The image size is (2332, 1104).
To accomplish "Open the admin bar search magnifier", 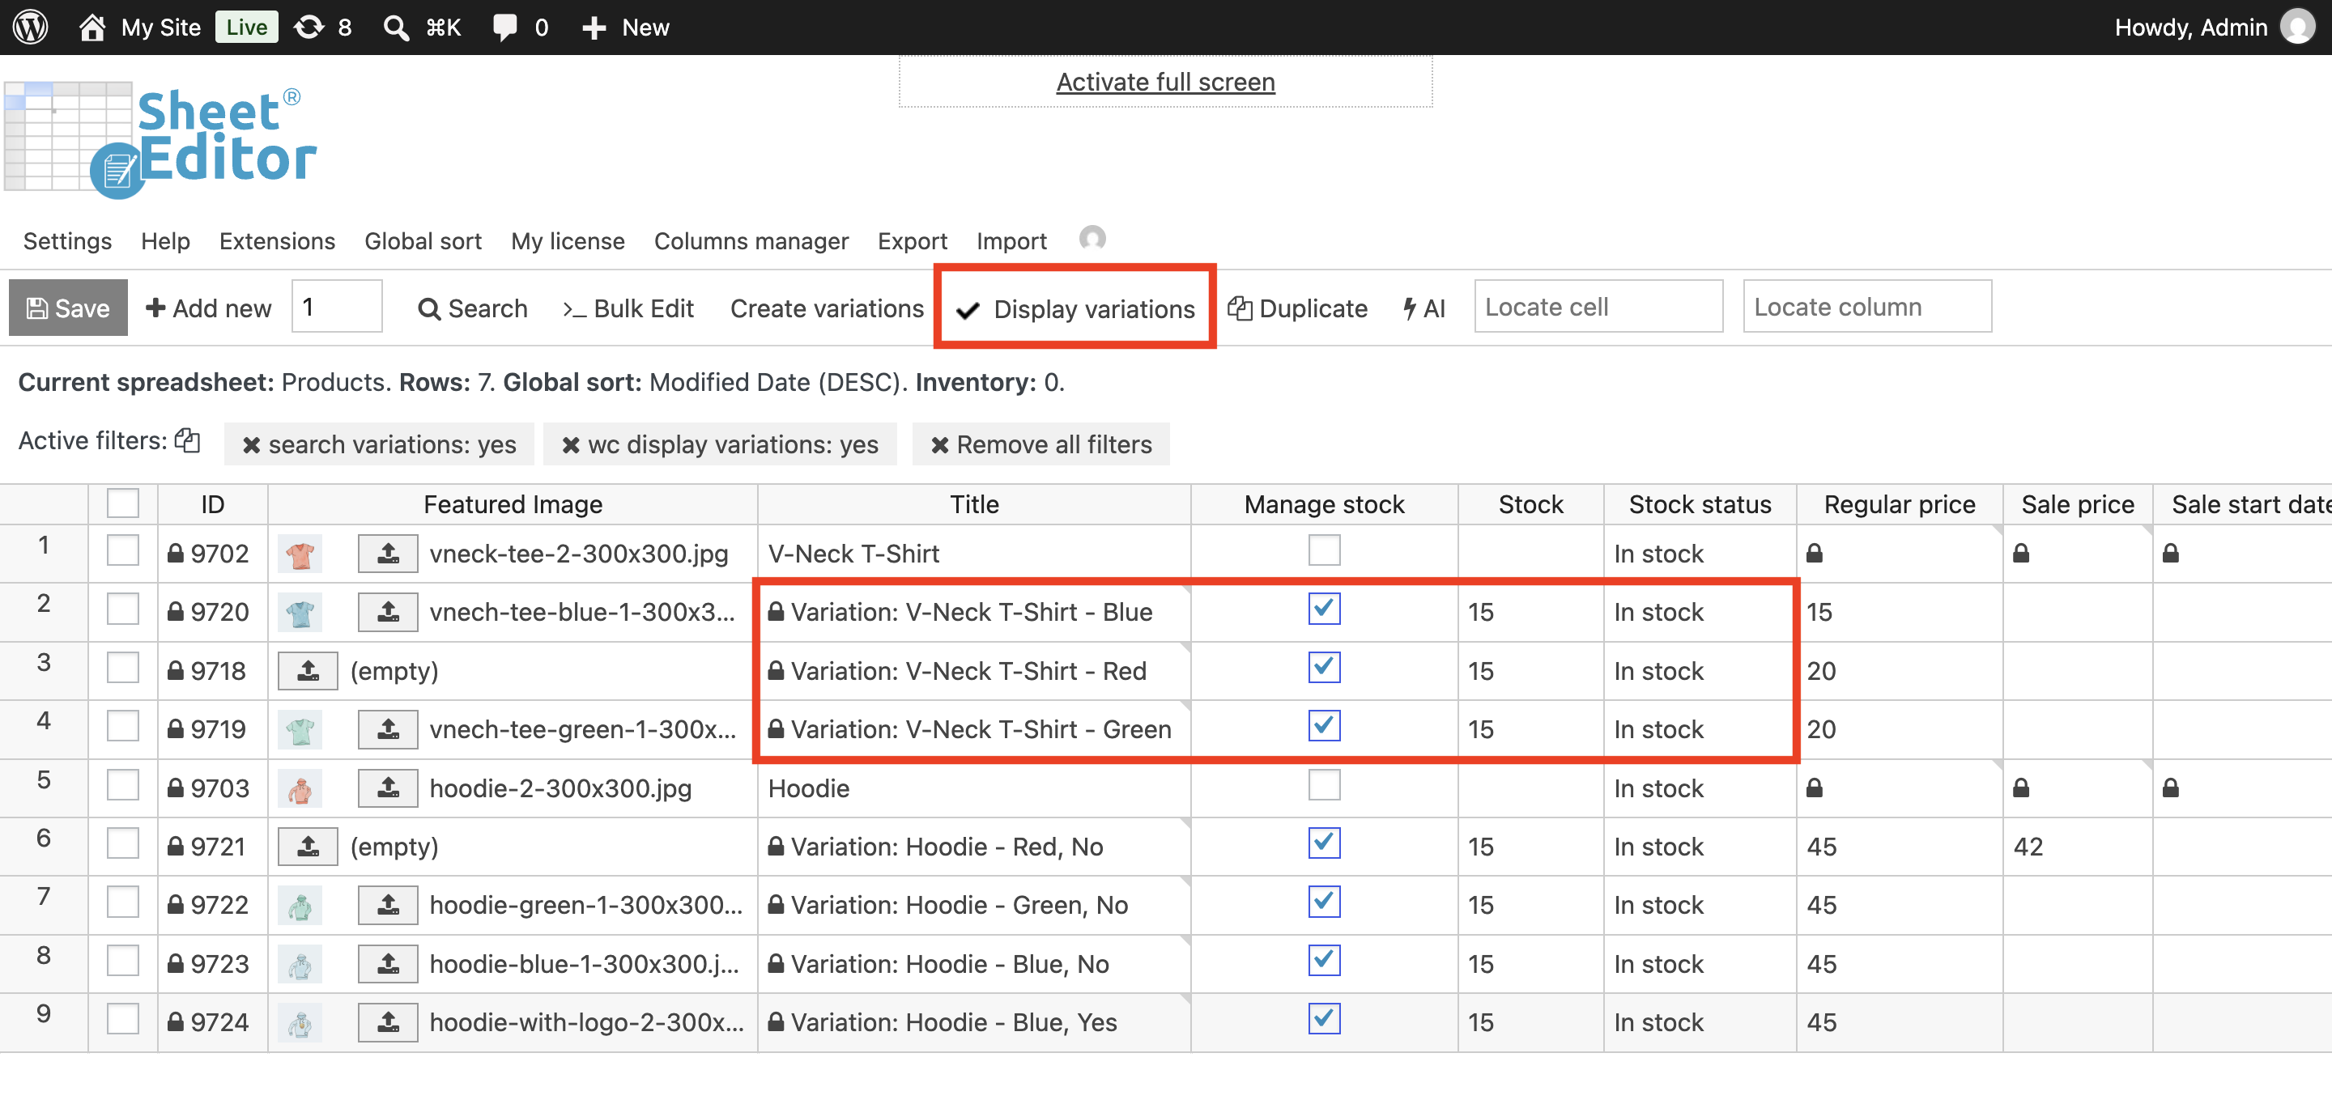I will point(396,28).
